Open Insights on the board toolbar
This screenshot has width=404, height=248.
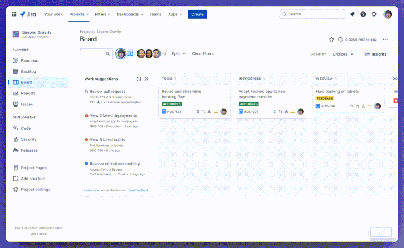pyautogui.click(x=375, y=54)
